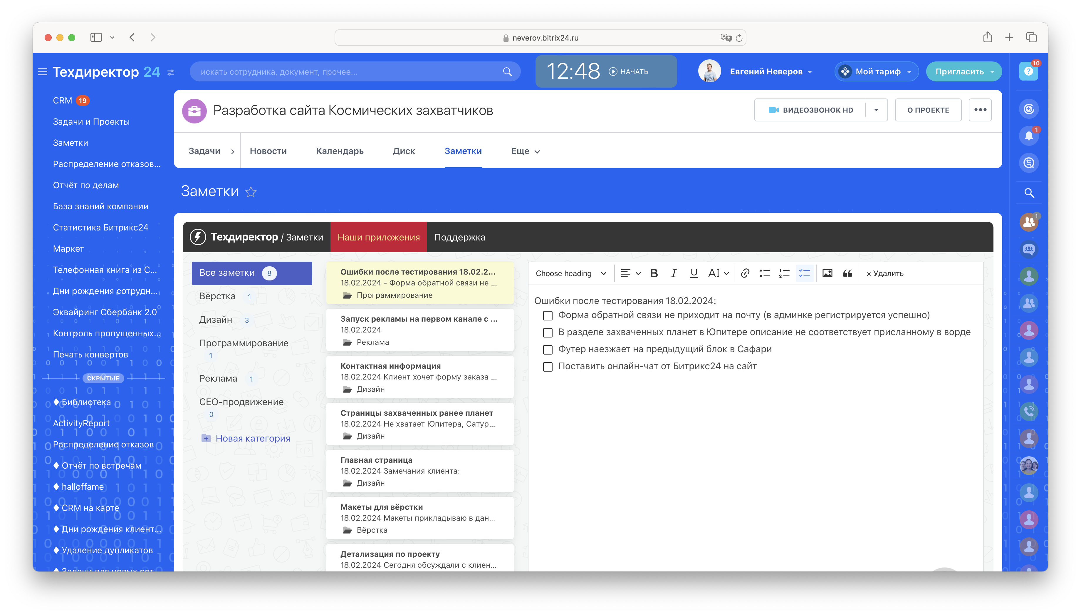Toggle the to-do checklist formatting
1081x615 pixels.
coord(804,273)
